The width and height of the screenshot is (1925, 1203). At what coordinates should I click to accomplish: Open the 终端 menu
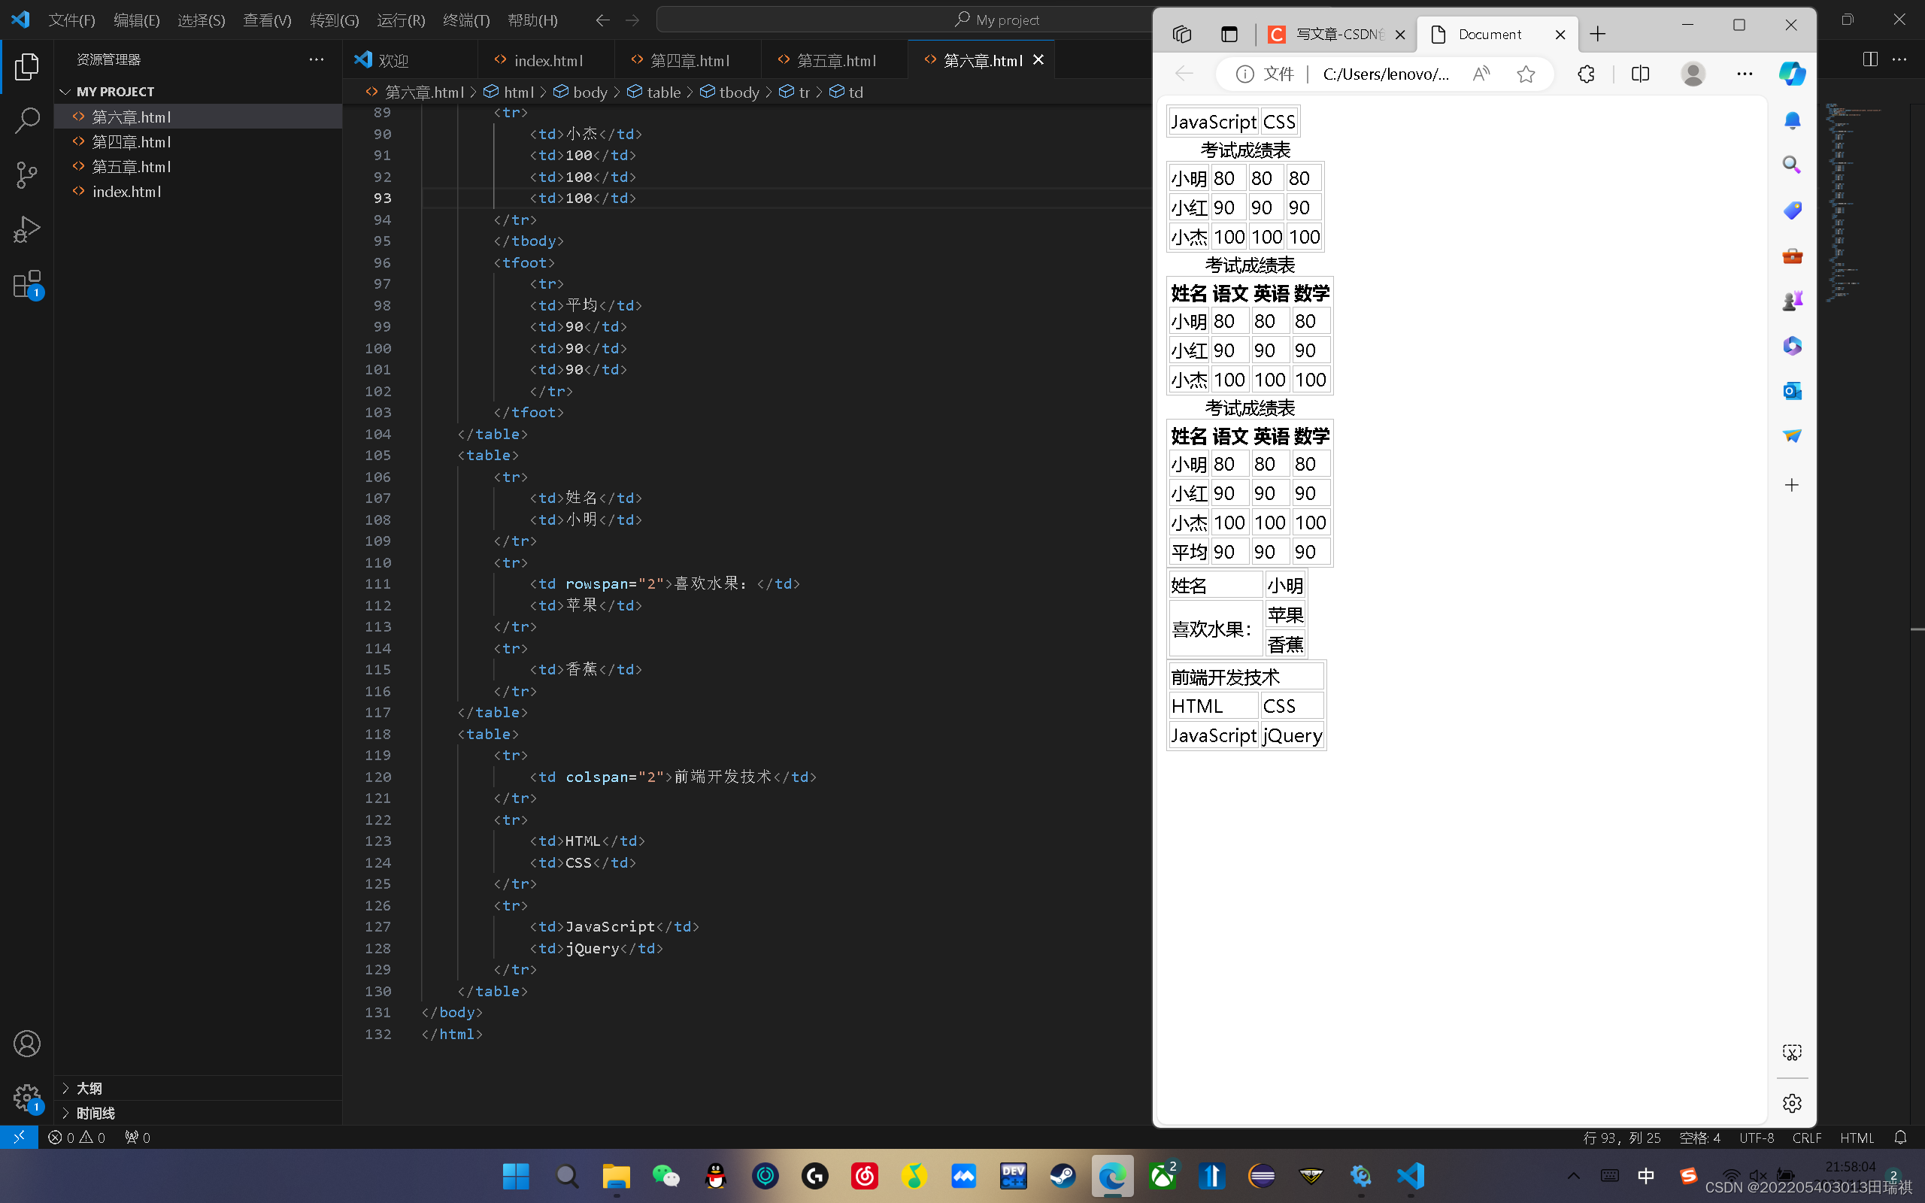pyautogui.click(x=466, y=19)
